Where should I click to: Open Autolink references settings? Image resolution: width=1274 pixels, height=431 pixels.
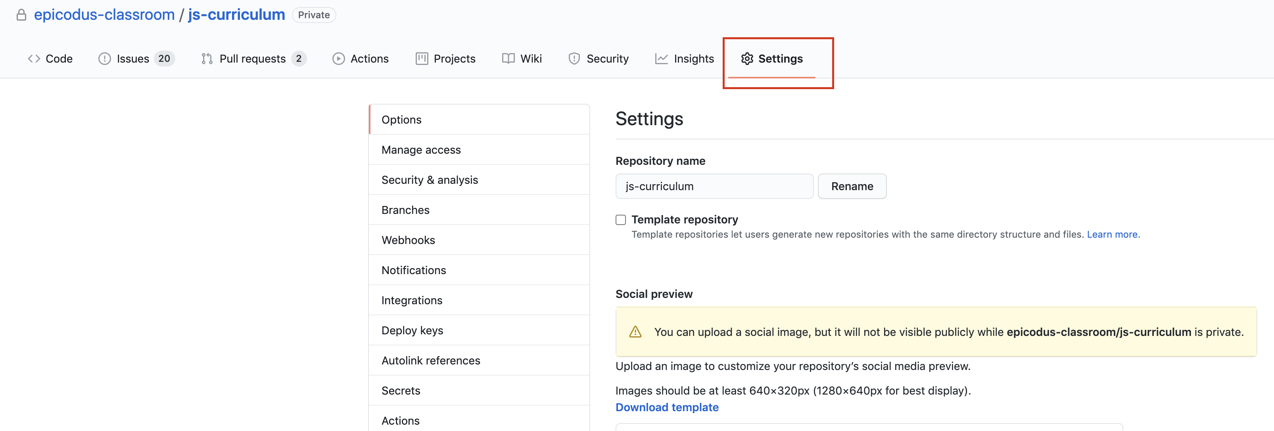[x=479, y=360]
